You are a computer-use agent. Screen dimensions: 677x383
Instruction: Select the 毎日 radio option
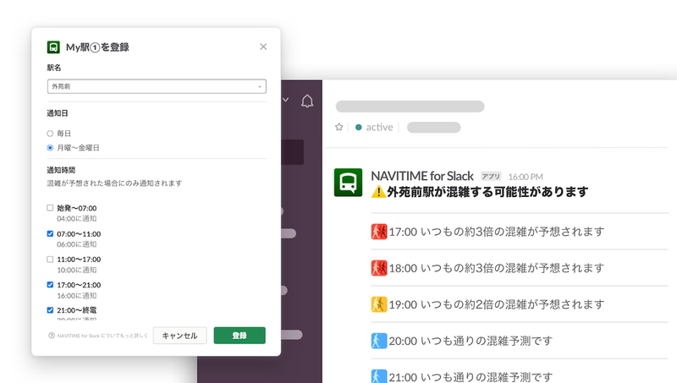click(50, 134)
